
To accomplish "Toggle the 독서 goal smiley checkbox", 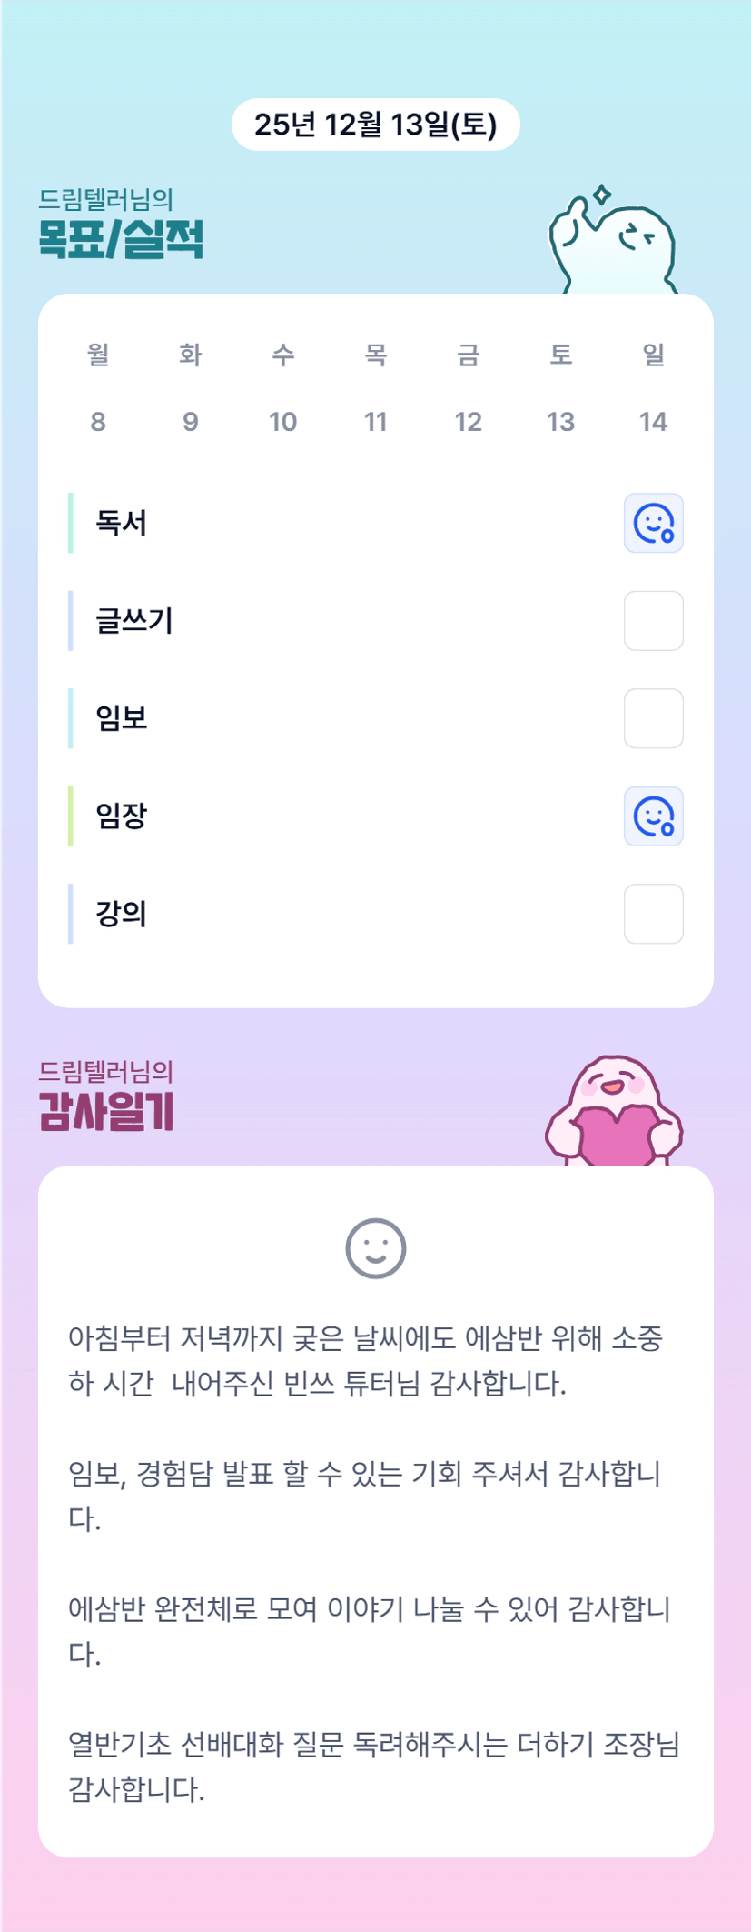I will point(653,523).
